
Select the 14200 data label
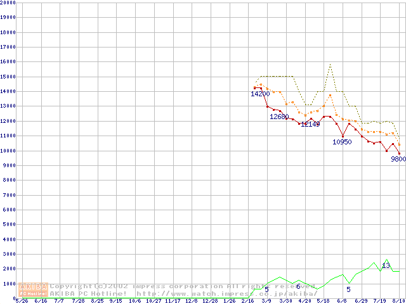tap(260, 94)
